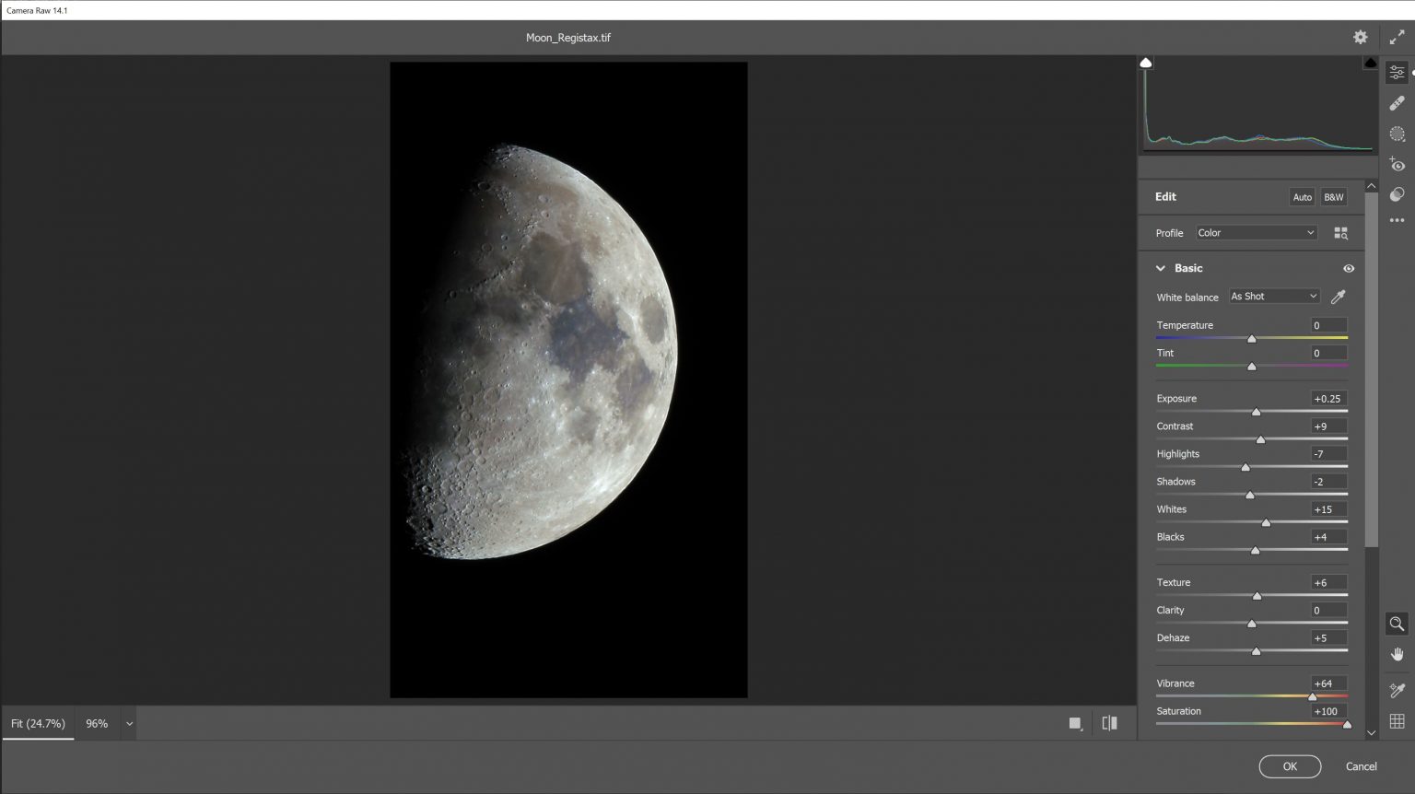Screen dimensions: 1415x794
Task: Select the Hand tool
Action: pyautogui.click(x=1397, y=655)
